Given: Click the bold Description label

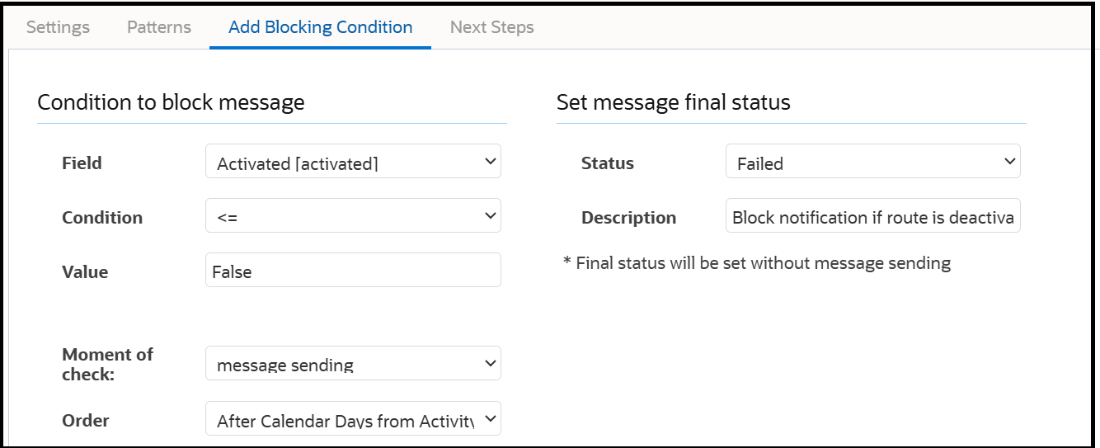Looking at the screenshot, I should coord(628,218).
